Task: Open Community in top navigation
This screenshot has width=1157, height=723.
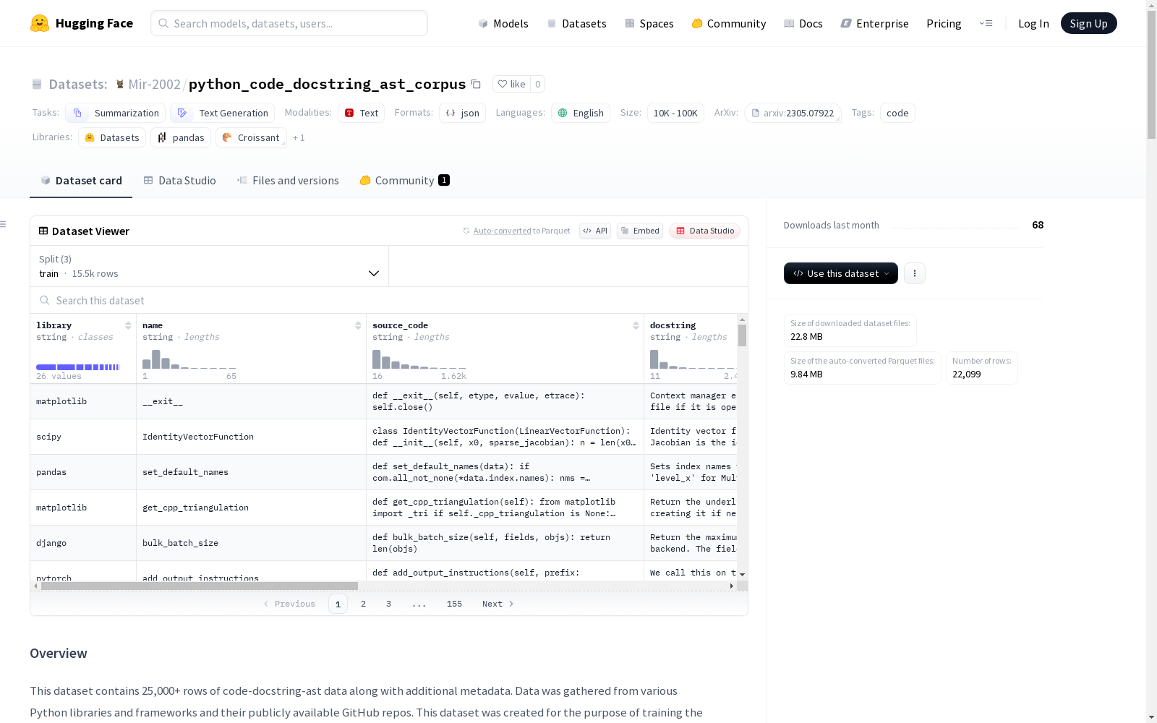Action: pyautogui.click(x=728, y=23)
